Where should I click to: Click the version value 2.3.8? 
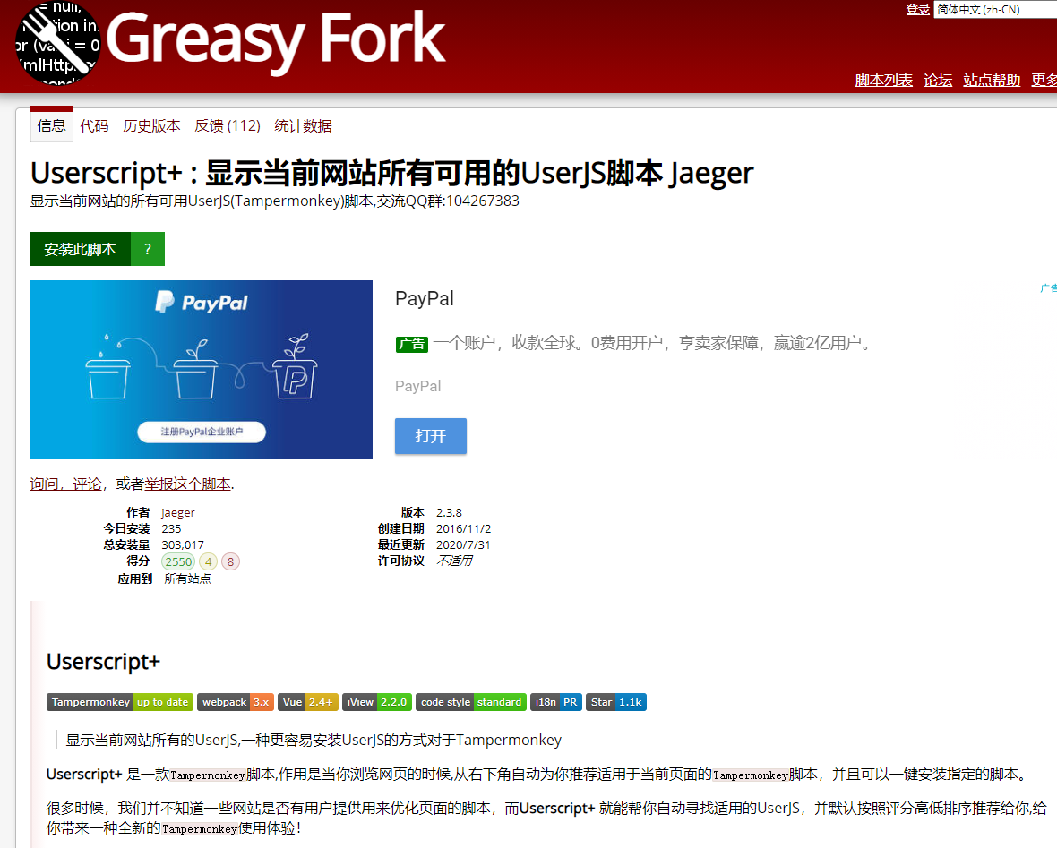[449, 513]
